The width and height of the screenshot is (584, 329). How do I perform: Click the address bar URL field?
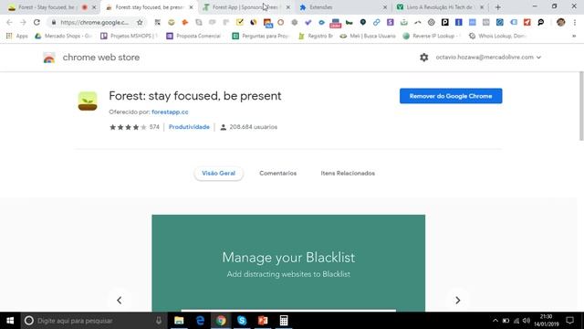coord(94,22)
